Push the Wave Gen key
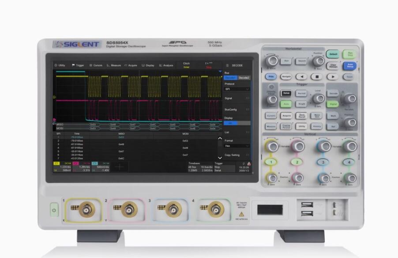Image resolution: width=398 pixels, height=258 pixels. (317, 116)
